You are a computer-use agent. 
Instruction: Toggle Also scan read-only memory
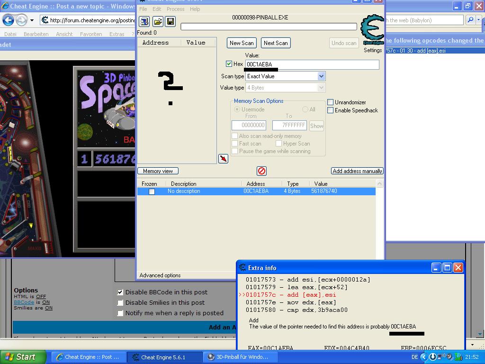coord(235,136)
